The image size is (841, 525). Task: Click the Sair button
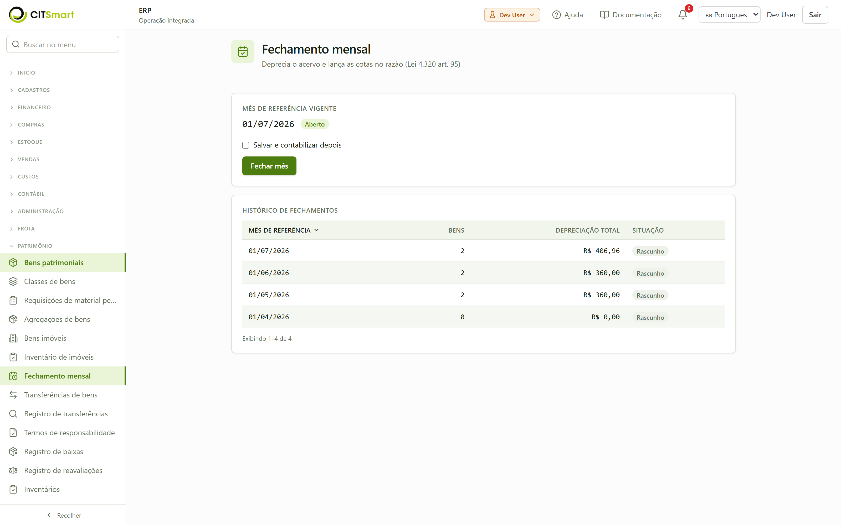tap(815, 15)
